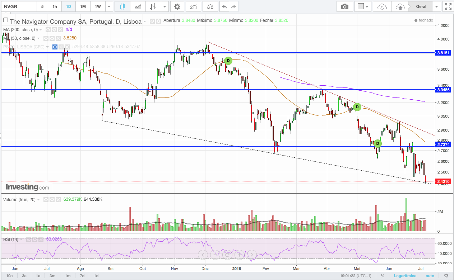Load chart layout from cloud
Image resolution: width=454 pixels, height=280 pixels.
382,6
